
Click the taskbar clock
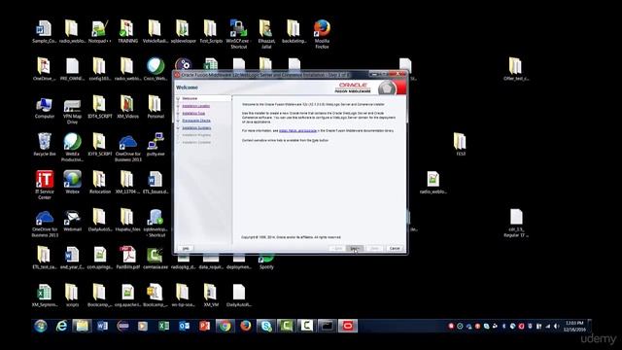574,327
